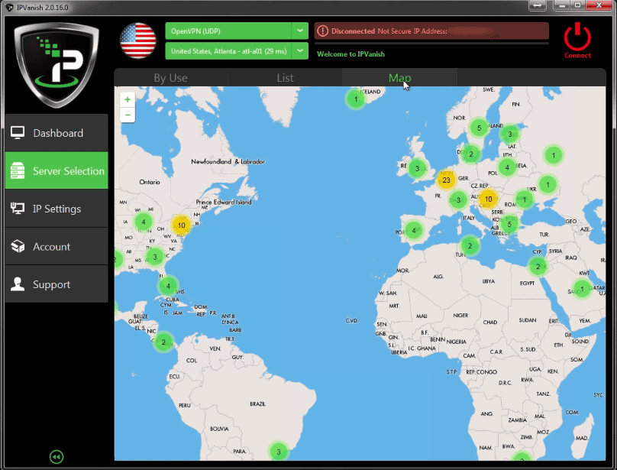Click the Disconnected warning exclamation icon
This screenshot has height=470, width=617.
(x=323, y=31)
